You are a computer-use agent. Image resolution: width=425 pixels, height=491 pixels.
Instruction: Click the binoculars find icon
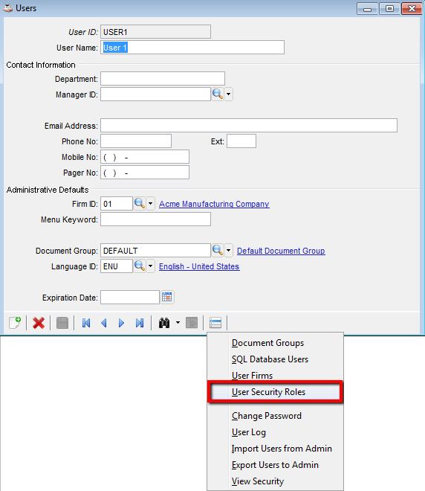164,323
